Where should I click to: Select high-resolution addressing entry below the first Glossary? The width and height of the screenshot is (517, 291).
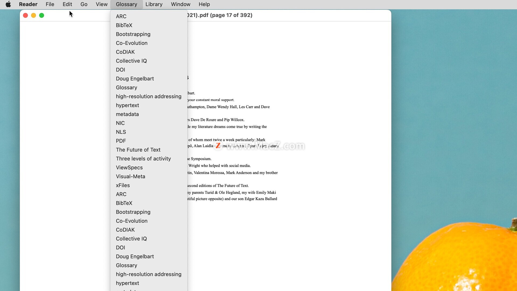tap(149, 96)
